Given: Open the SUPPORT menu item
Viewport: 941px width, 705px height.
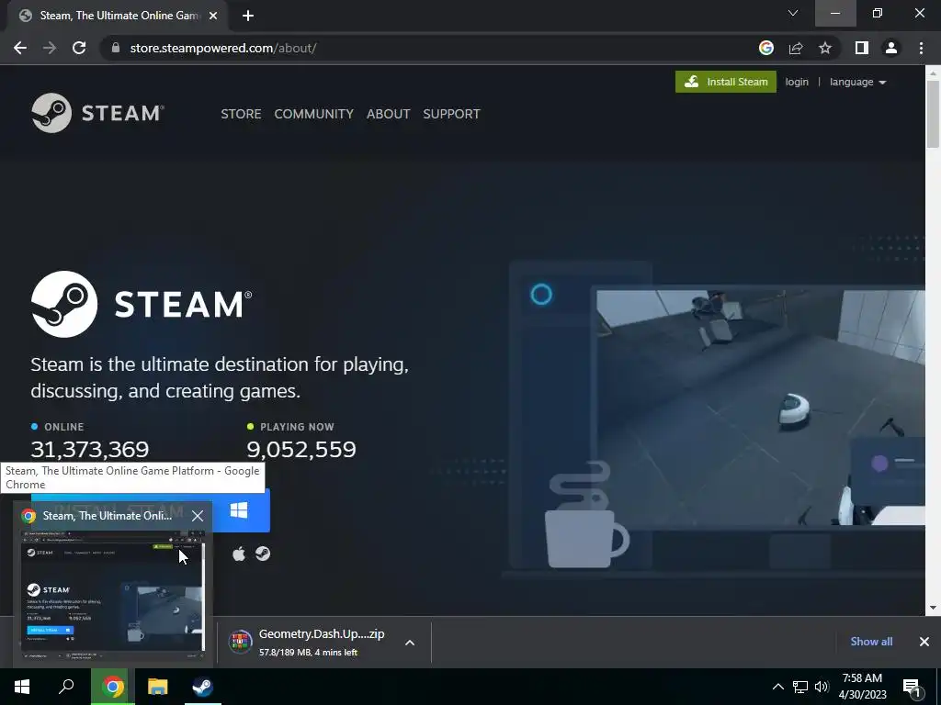Looking at the screenshot, I should coord(451,114).
